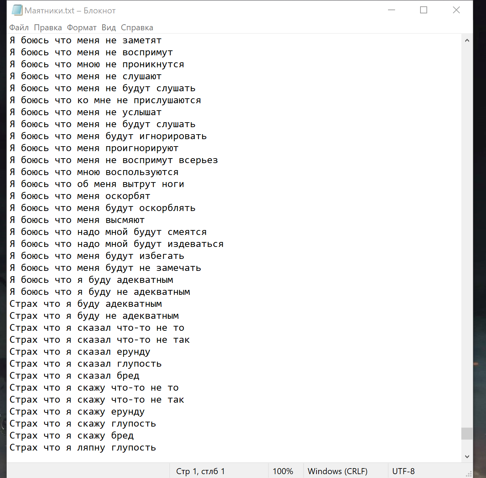Minimize the Блокнот window

pos(392,10)
